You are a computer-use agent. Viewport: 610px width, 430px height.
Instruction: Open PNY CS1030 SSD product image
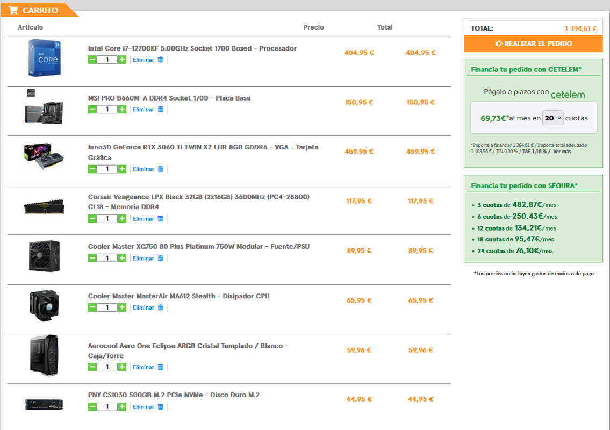coord(45,404)
